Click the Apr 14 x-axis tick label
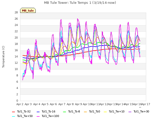 pyautogui.click(x=120, y=104)
